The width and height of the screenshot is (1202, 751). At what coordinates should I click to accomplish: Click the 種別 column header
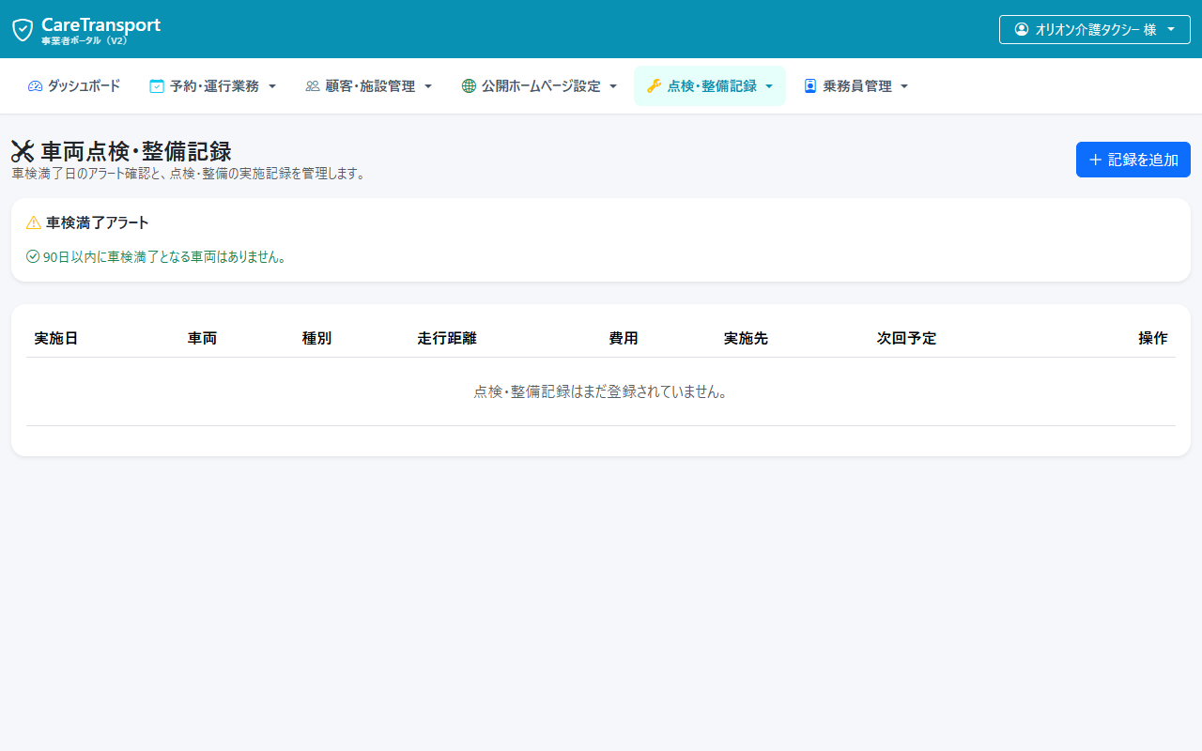click(316, 338)
